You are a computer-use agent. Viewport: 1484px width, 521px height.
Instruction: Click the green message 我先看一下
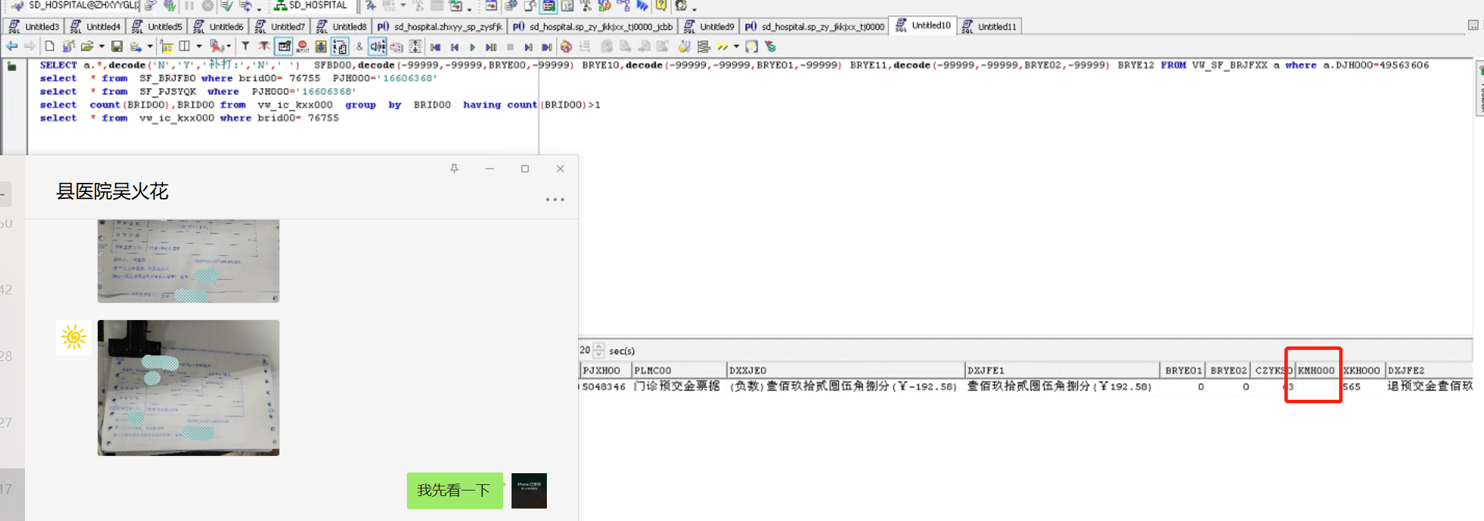[x=455, y=491]
